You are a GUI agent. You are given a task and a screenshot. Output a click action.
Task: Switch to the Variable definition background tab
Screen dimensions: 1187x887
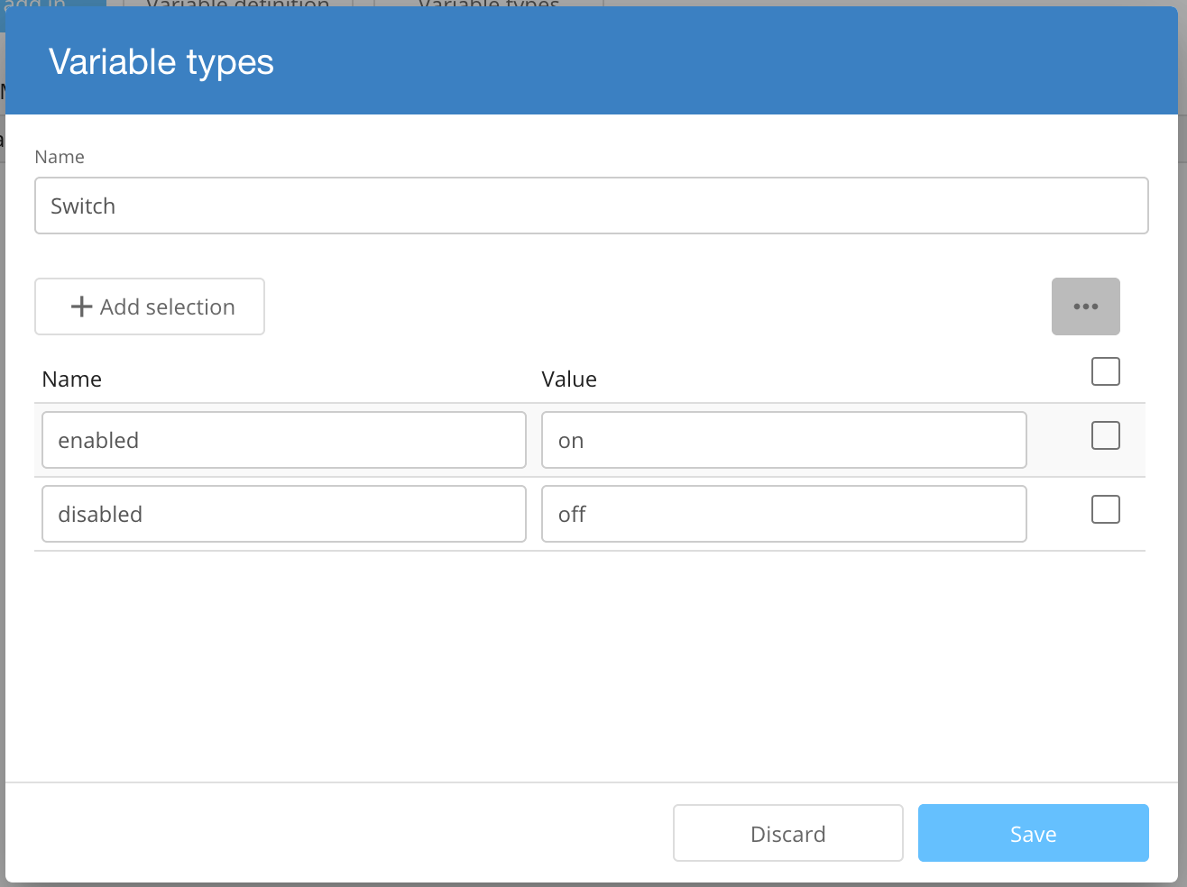point(237,4)
